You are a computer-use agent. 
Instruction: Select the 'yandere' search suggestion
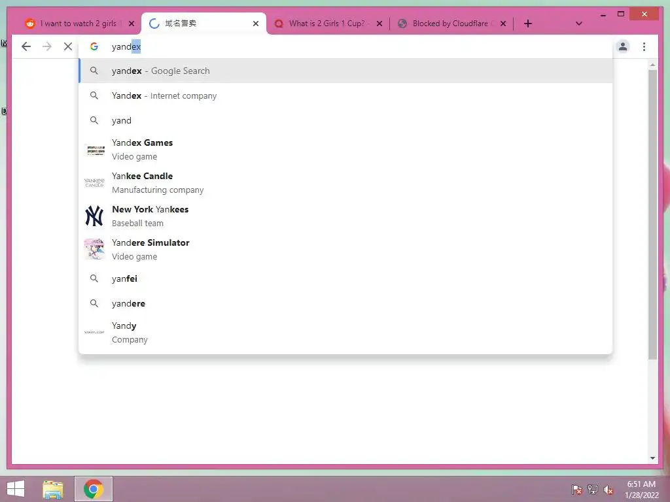(x=345, y=303)
